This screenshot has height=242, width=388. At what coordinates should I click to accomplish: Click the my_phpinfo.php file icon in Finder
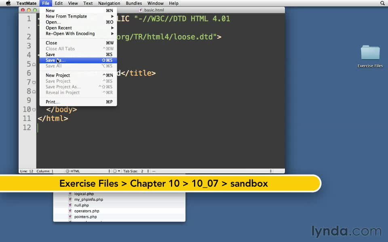[x=70, y=200]
